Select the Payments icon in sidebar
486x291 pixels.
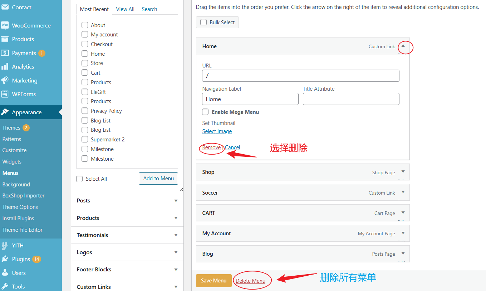click(5, 53)
